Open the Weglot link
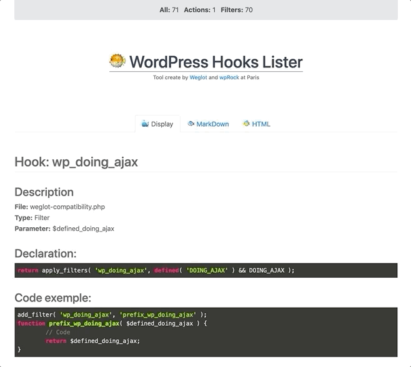 pos(198,77)
